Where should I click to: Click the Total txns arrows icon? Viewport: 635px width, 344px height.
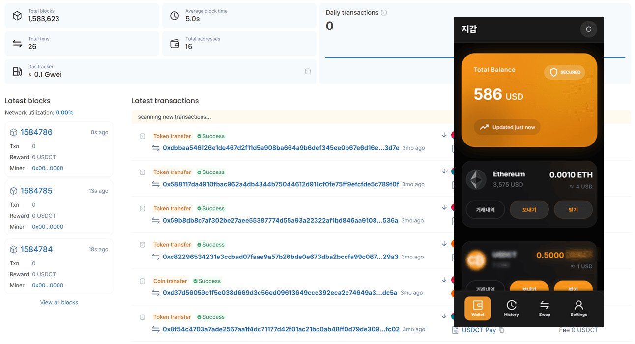point(17,43)
